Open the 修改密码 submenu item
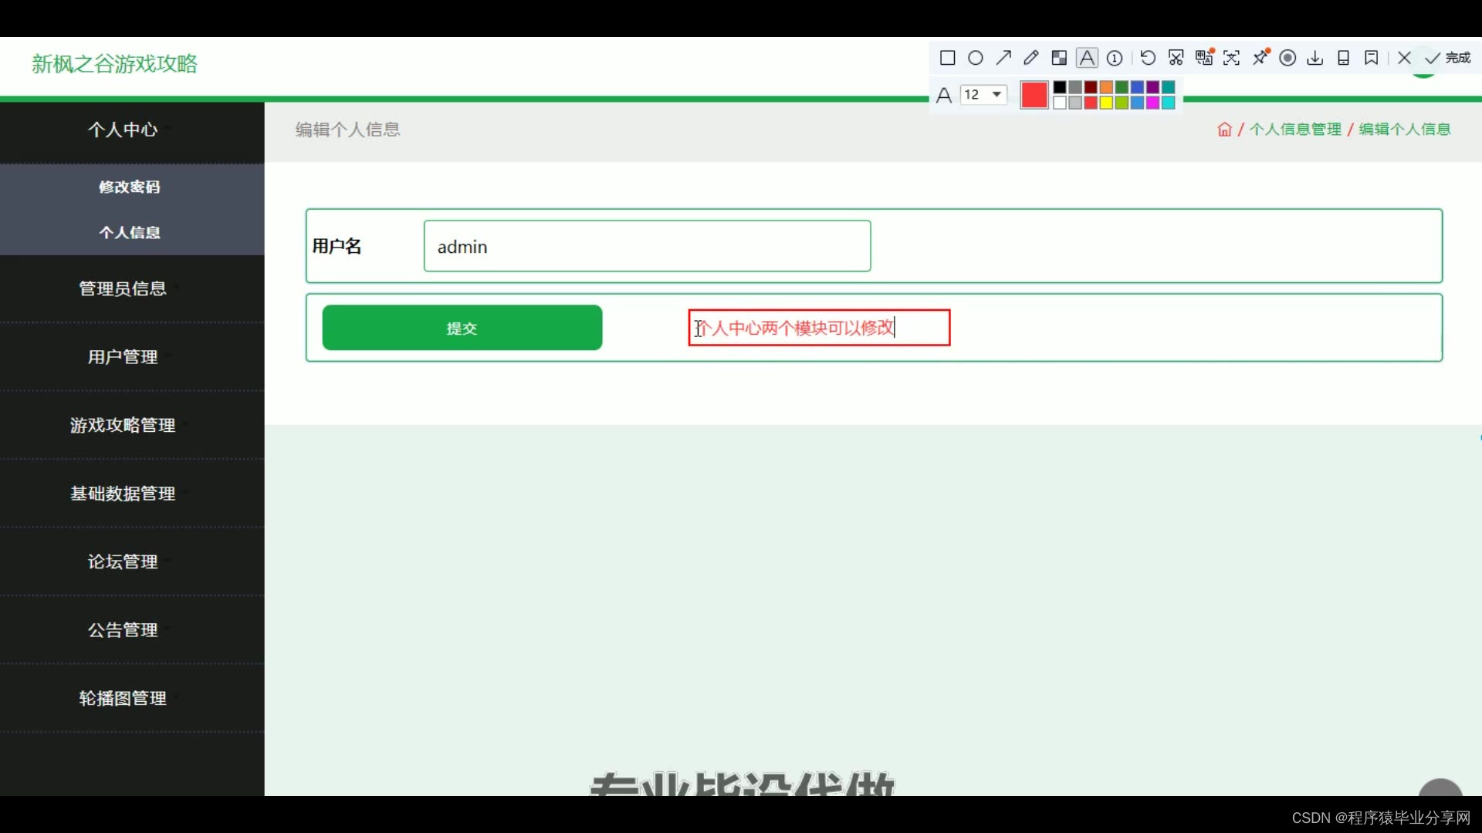This screenshot has height=833, width=1482. 129,187
